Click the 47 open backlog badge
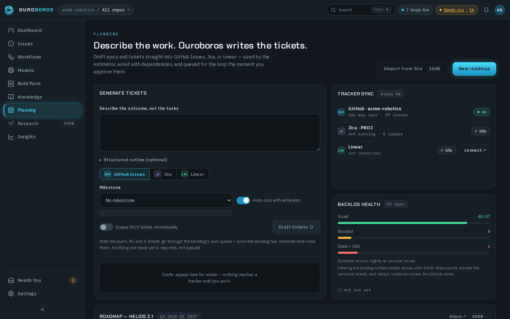Image resolution: width=510 pixels, height=319 pixels. click(396, 205)
